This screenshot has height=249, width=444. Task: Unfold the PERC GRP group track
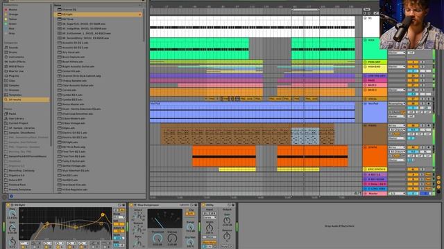[x=366, y=62]
